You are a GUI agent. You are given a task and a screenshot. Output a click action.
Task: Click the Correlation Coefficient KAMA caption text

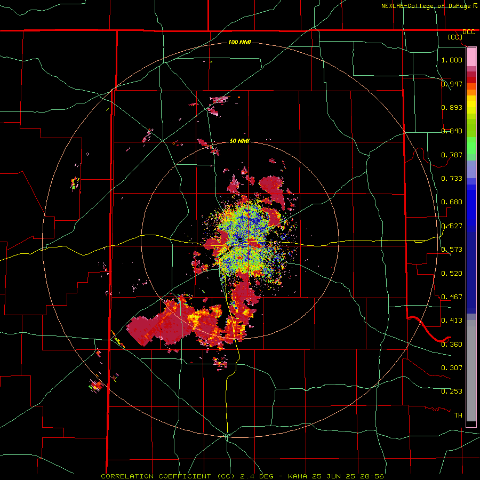[242, 476]
